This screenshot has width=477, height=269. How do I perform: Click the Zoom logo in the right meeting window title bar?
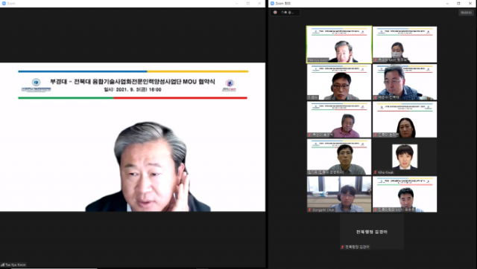pyautogui.click(x=272, y=3)
